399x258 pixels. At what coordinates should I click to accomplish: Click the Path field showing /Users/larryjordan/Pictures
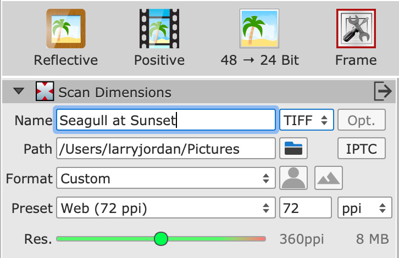(166, 148)
